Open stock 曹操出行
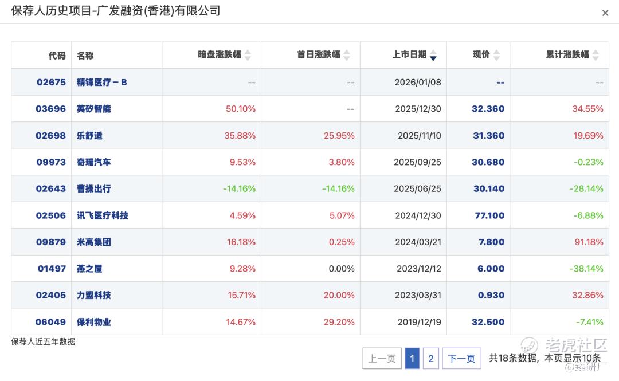 [x=94, y=188]
